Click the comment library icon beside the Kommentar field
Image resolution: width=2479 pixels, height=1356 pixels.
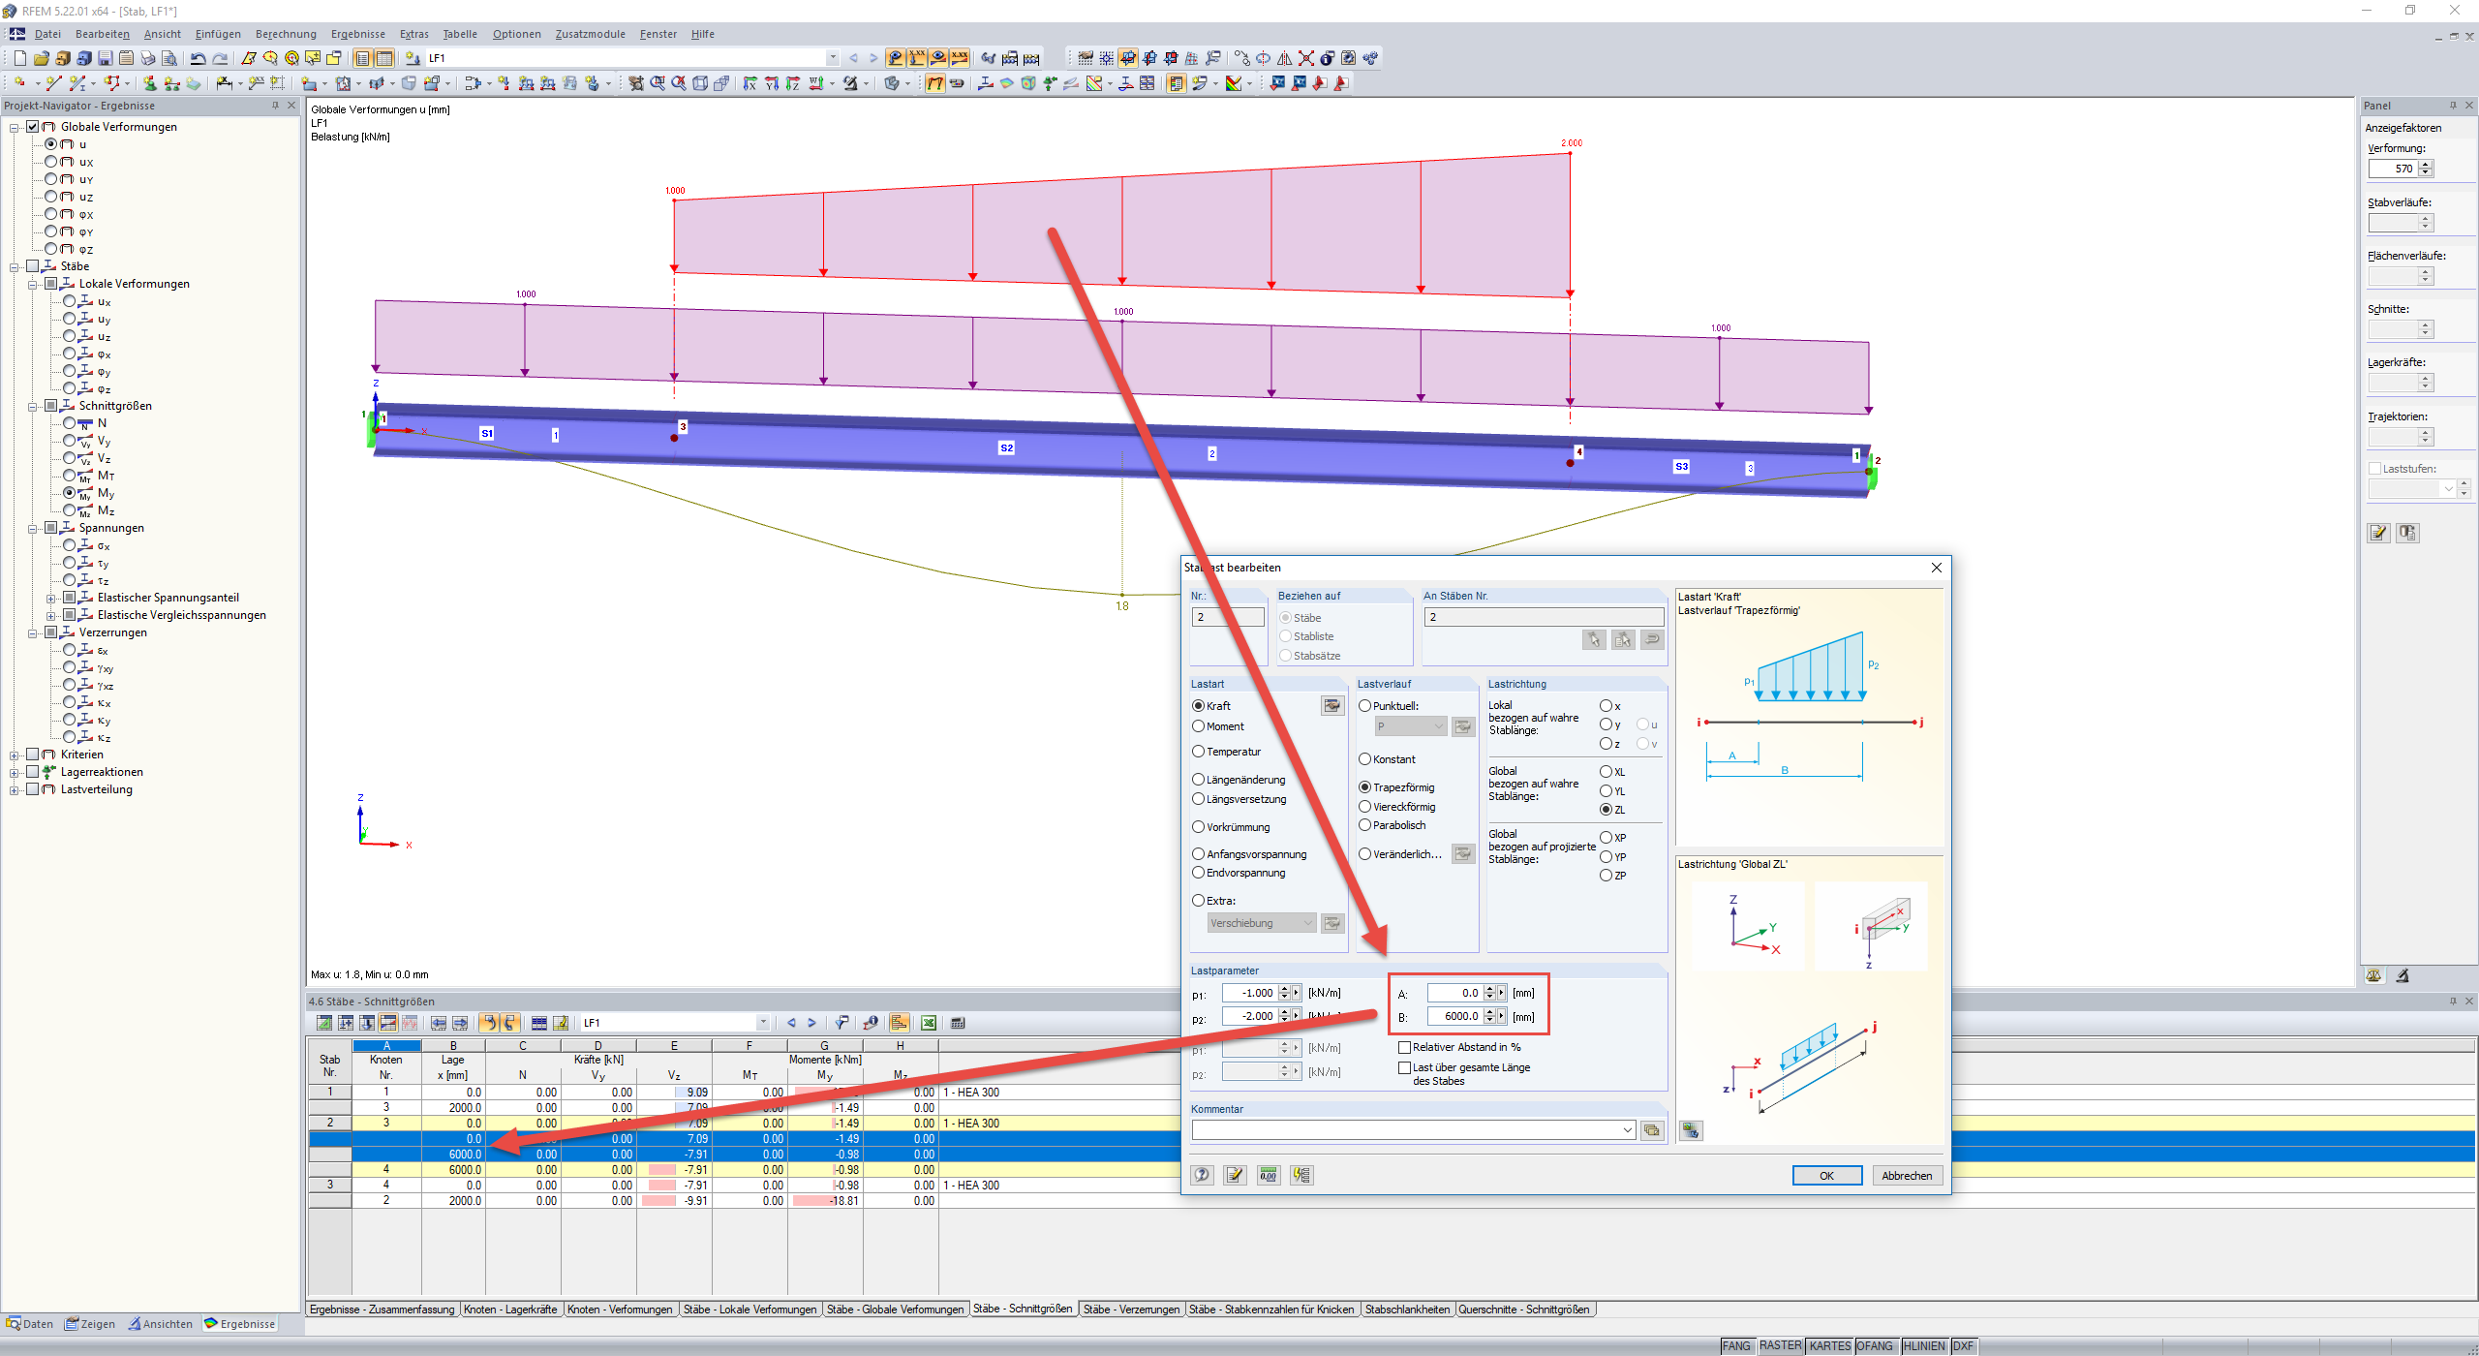[x=1652, y=1130]
